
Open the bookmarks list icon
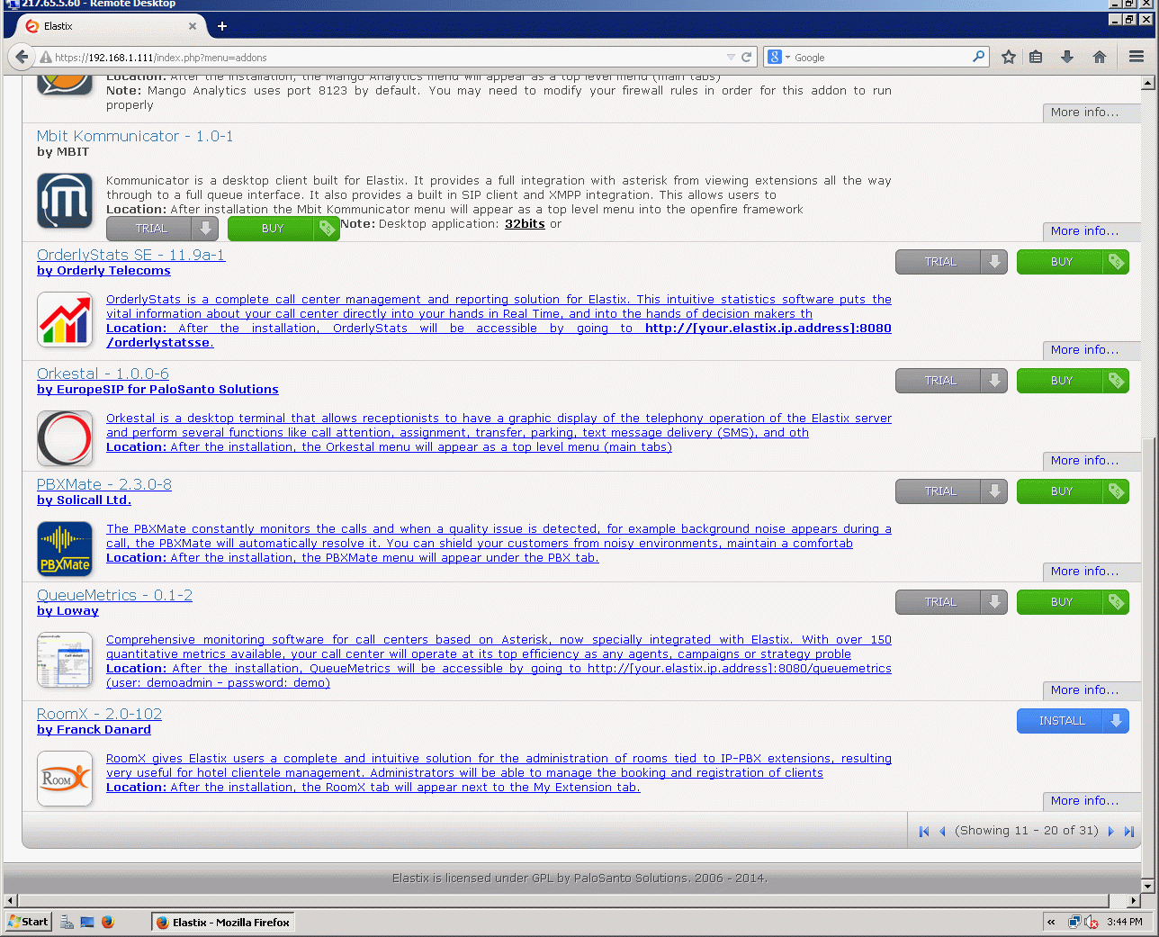[x=1036, y=57]
